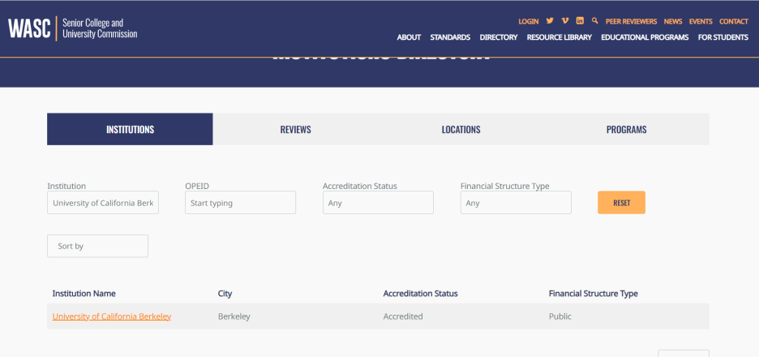Switch to the LOCATIONS tab

point(461,129)
